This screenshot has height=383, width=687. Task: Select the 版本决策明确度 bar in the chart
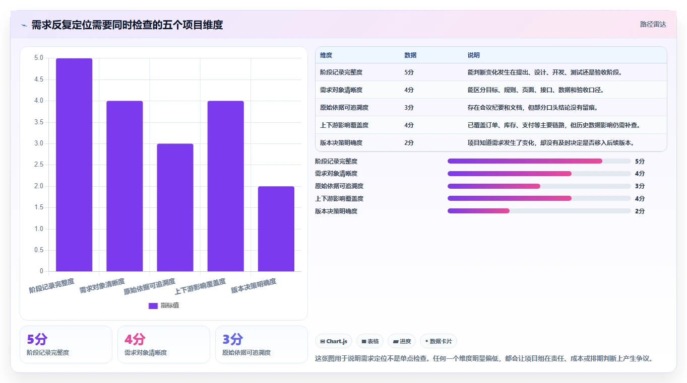coord(276,229)
